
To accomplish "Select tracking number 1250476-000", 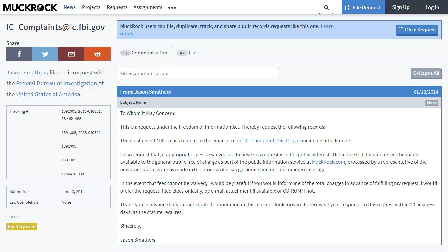I will coord(73,174).
